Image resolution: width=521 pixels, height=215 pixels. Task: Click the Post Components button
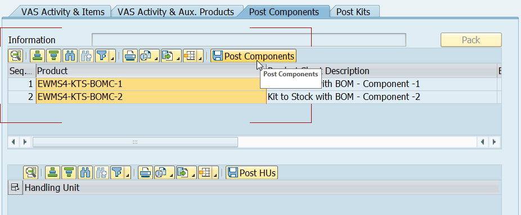point(253,56)
